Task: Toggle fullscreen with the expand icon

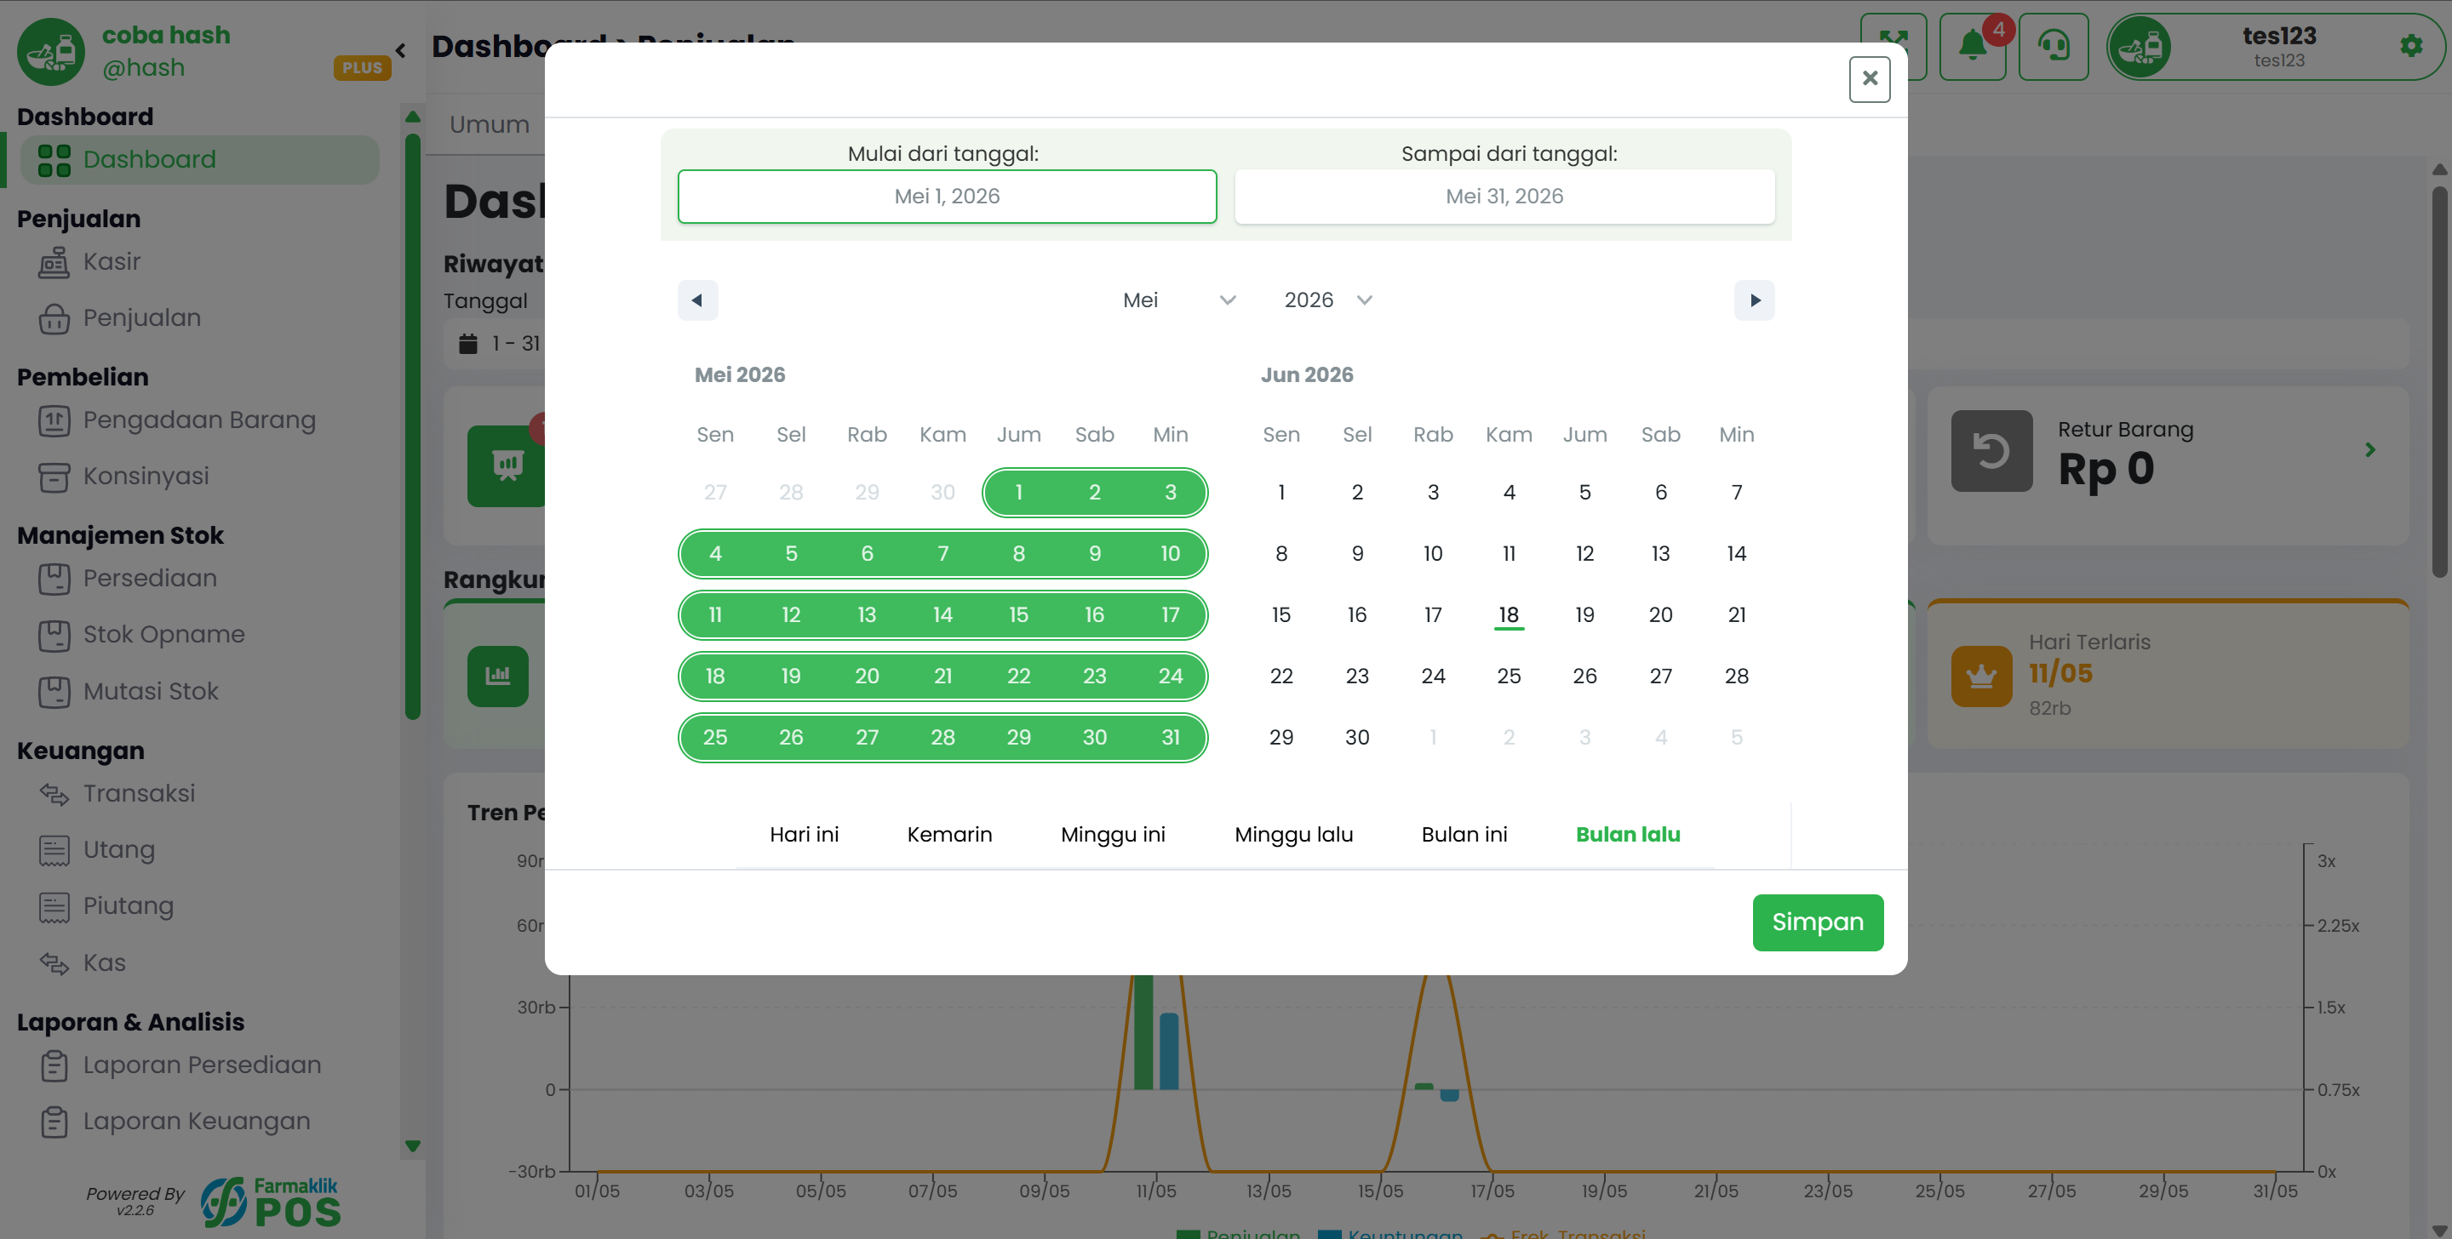Action: (x=1893, y=46)
